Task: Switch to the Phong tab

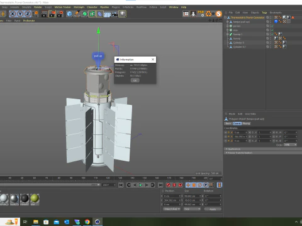Action: coord(247,124)
